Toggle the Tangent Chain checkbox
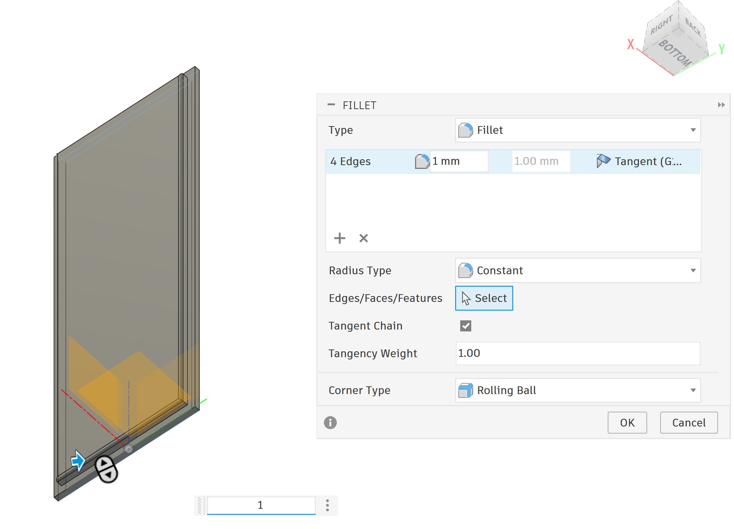This screenshot has height=529, width=734. pos(465,326)
